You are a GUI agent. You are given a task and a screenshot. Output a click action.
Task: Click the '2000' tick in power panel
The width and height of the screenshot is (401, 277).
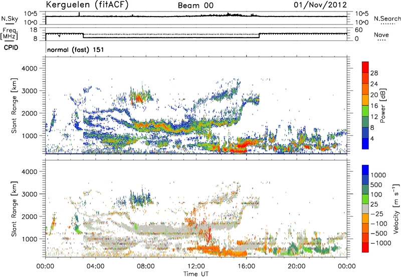(x=29, y=113)
